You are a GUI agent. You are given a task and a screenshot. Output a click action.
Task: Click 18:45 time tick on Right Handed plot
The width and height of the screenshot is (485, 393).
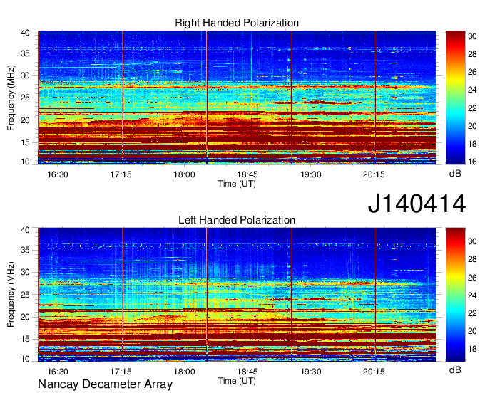(x=247, y=174)
